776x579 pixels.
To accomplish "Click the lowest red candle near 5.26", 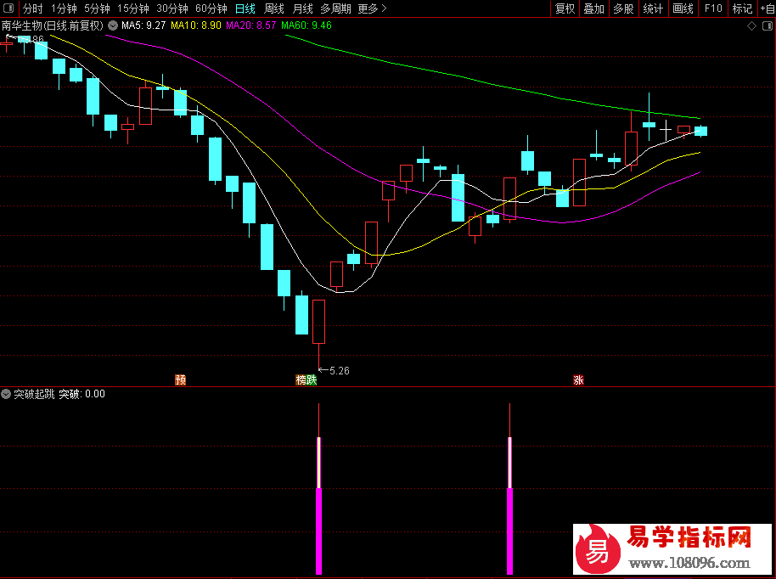I will pyautogui.click(x=318, y=322).
